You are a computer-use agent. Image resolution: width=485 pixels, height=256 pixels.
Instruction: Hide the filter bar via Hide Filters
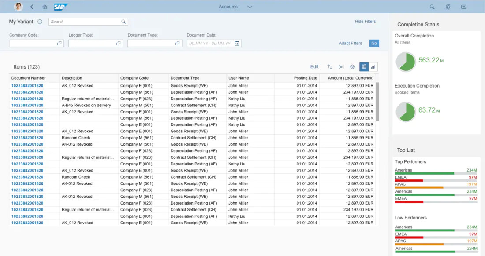tap(366, 21)
